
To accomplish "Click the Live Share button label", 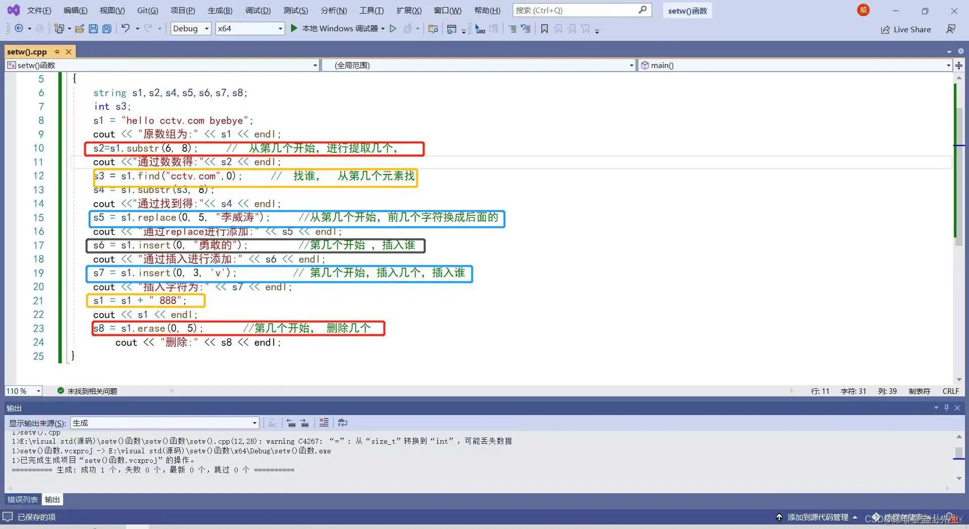I will click(912, 30).
